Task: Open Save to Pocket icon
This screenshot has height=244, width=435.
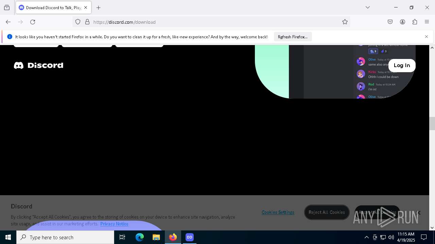Action: coord(390,22)
